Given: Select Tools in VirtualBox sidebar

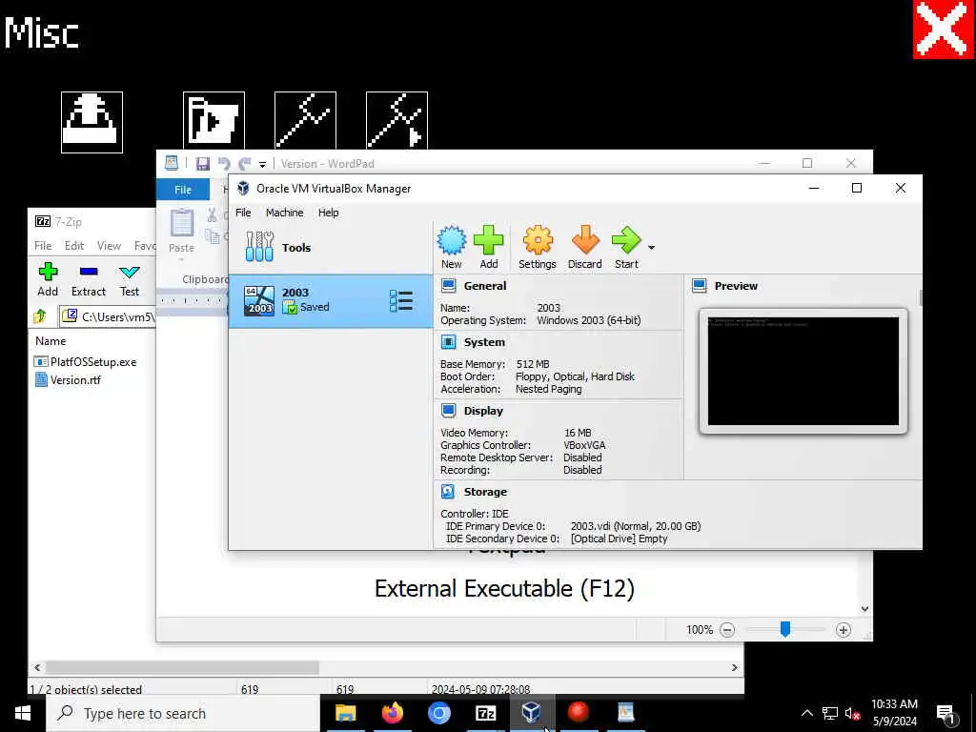Looking at the screenshot, I should 331,247.
